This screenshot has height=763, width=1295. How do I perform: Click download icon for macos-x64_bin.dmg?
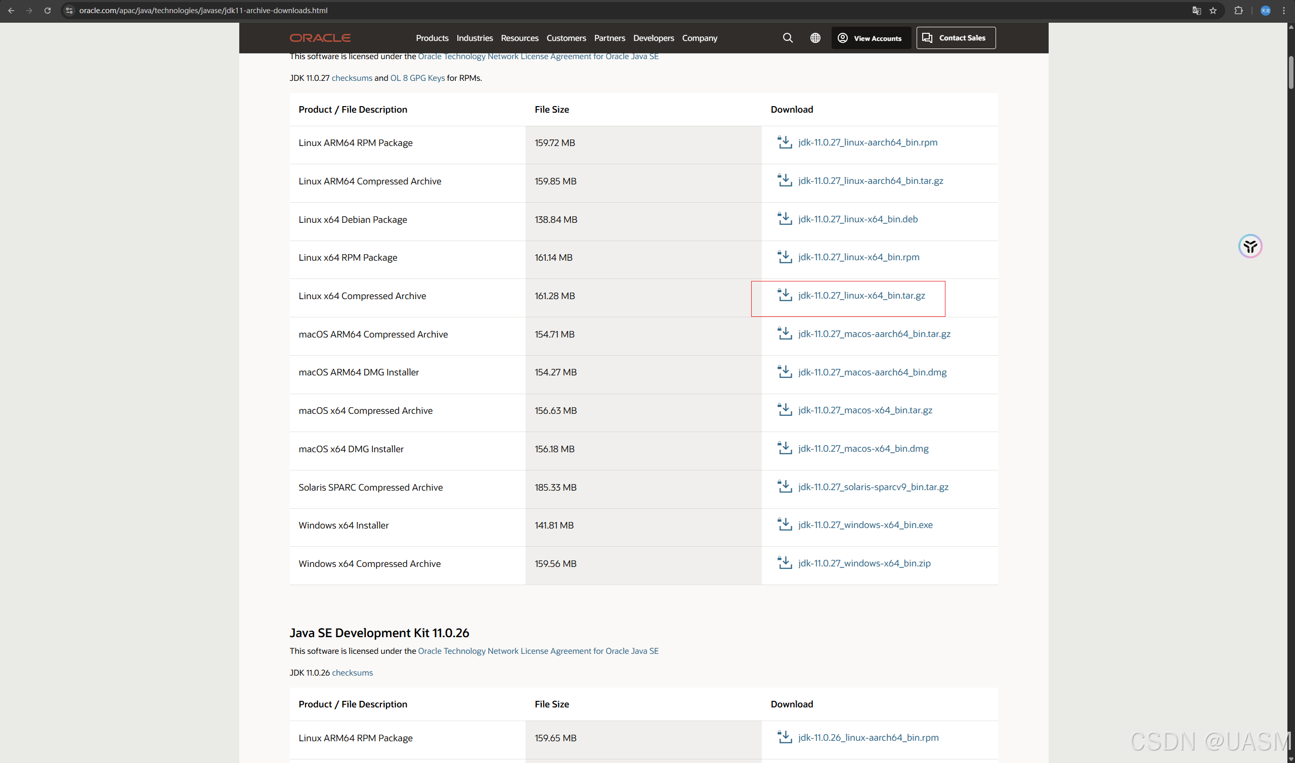(785, 448)
